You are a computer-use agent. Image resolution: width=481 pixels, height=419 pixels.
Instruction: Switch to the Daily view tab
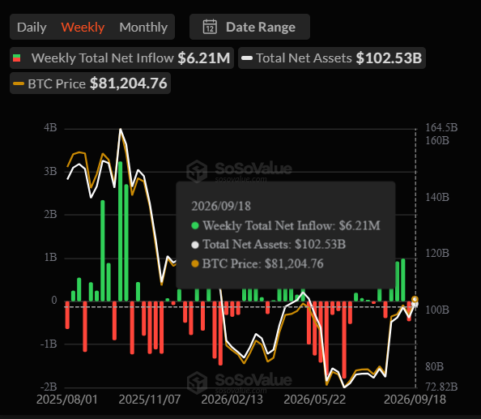pyautogui.click(x=32, y=27)
